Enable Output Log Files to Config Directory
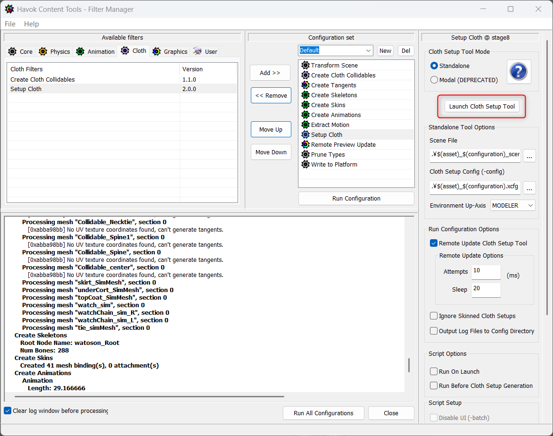The height and width of the screenshot is (436, 553). tap(434, 331)
